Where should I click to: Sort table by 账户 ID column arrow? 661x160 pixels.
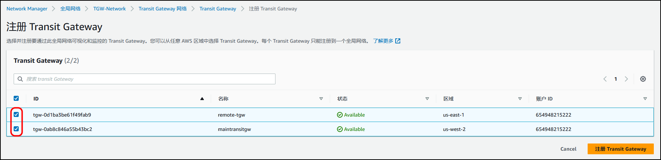pos(645,99)
